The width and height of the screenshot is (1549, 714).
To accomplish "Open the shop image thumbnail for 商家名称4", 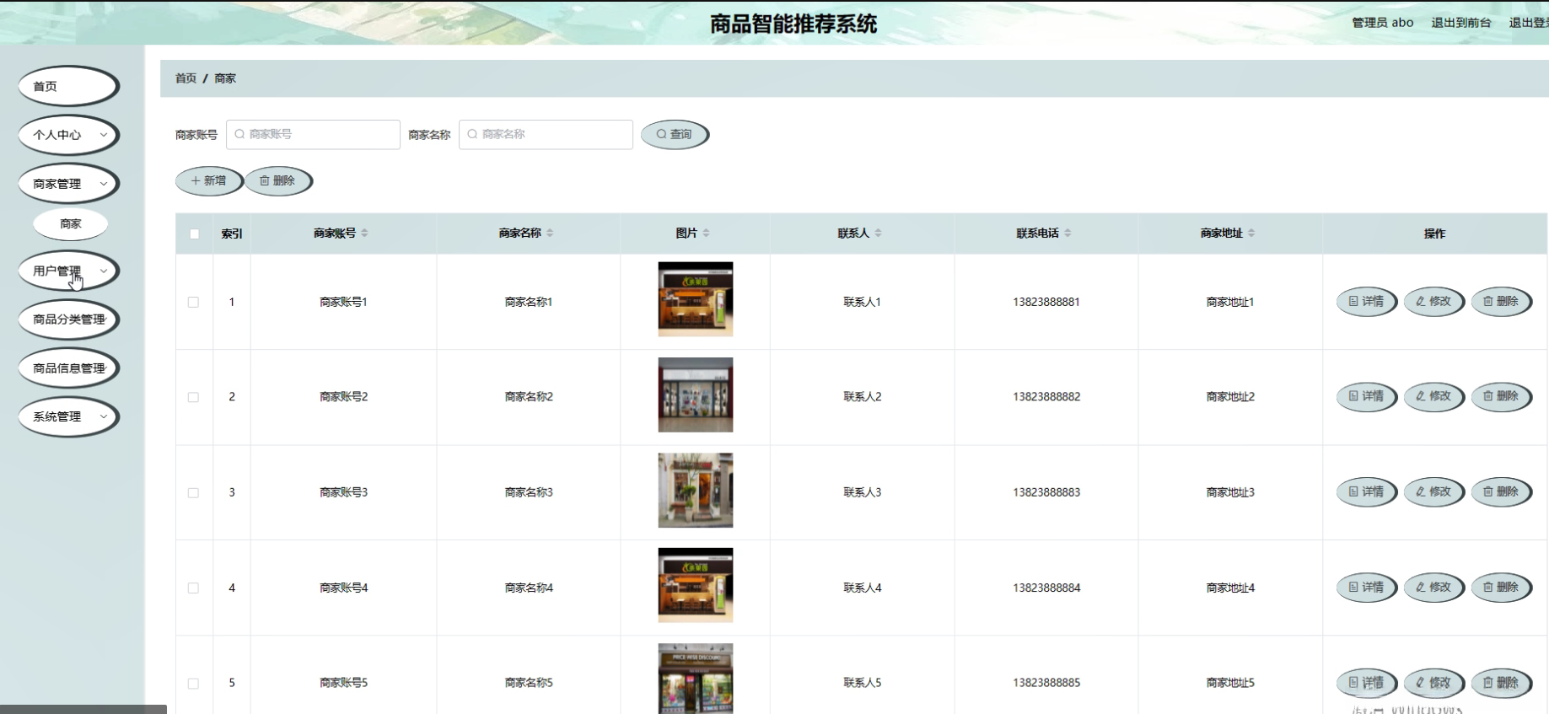I will pyautogui.click(x=696, y=585).
